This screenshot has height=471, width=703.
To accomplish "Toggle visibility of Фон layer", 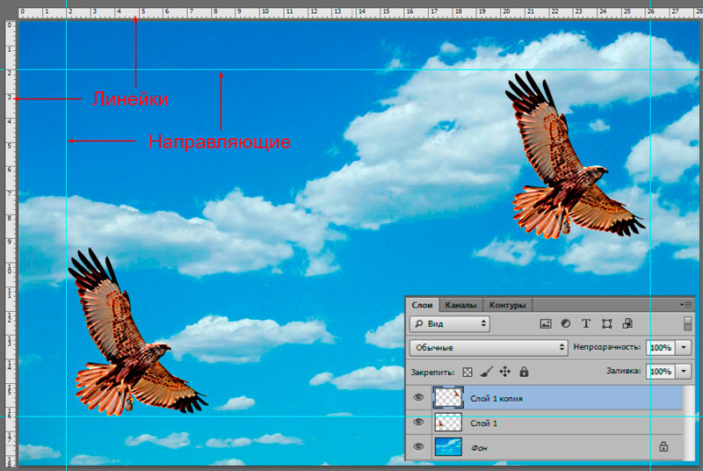I will (418, 446).
